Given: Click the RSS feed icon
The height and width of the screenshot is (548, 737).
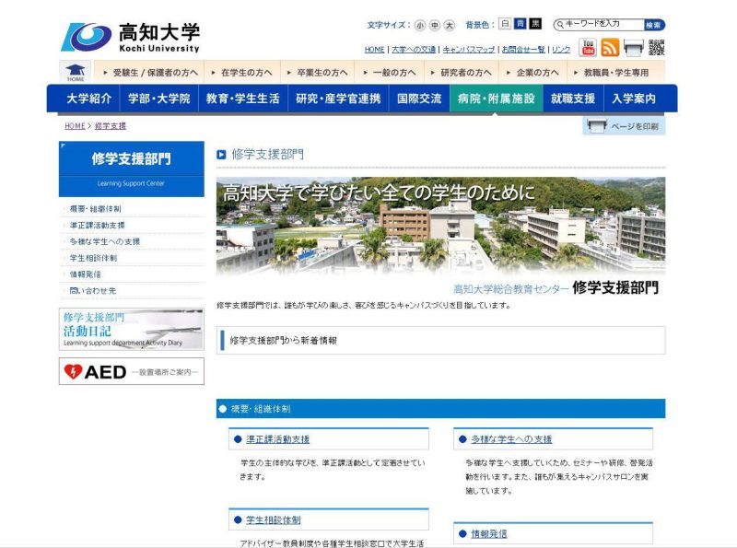Looking at the screenshot, I should point(608,47).
